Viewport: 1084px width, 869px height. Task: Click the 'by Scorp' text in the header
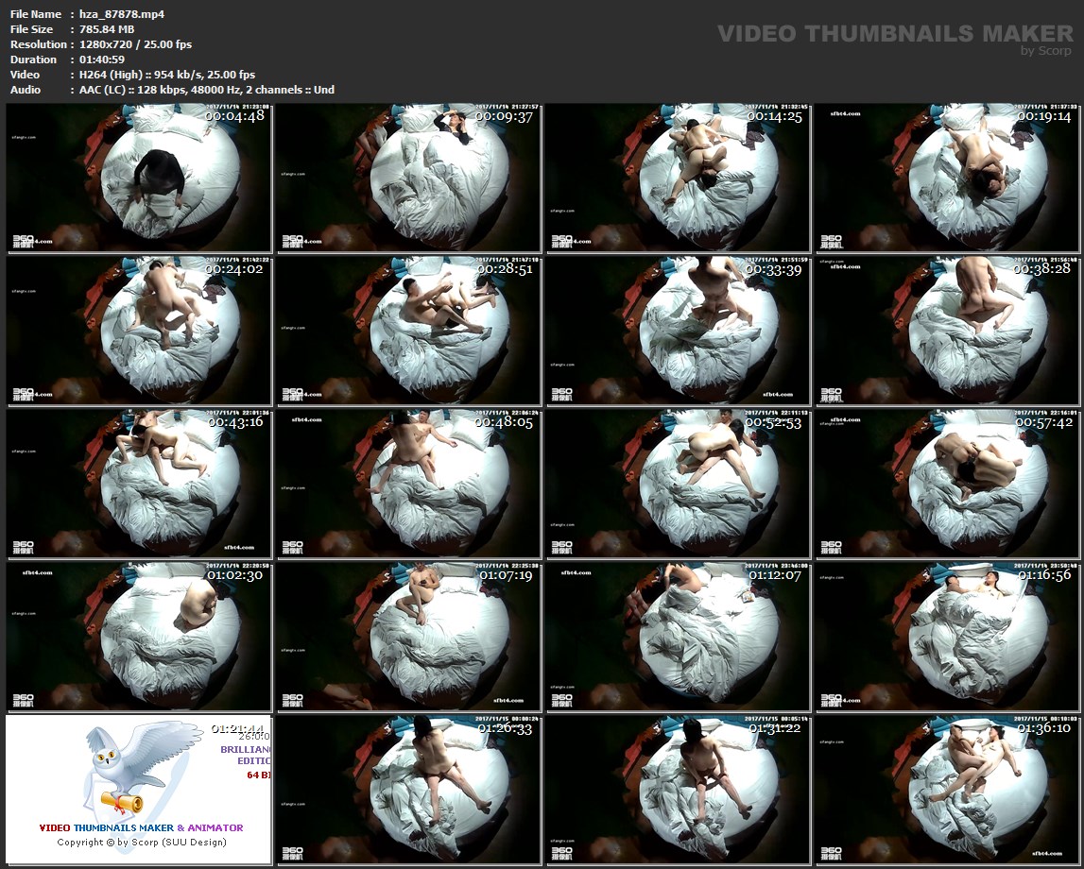[x=1045, y=52]
